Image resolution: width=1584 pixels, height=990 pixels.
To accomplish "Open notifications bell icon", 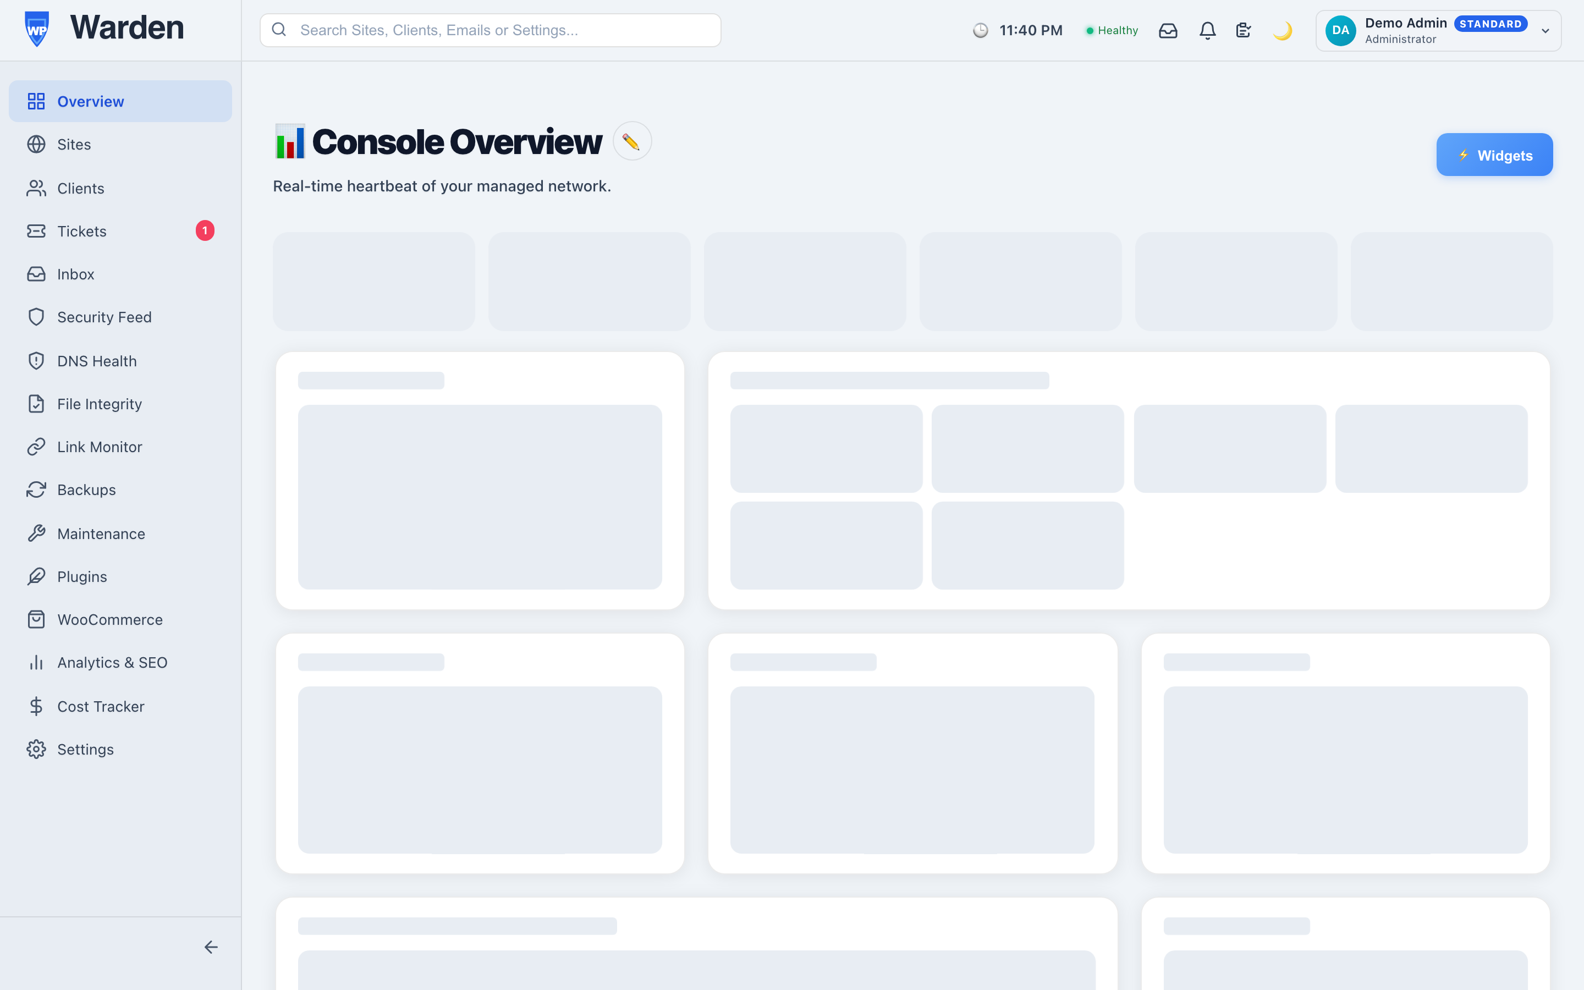I will click(x=1208, y=31).
